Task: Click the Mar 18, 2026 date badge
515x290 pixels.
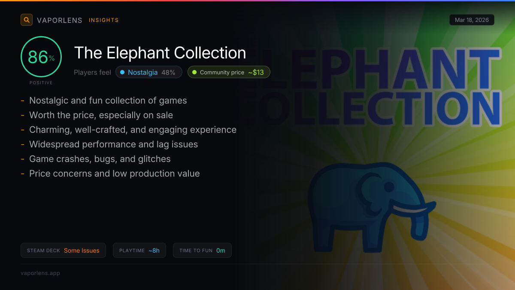Action: (x=472, y=20)
